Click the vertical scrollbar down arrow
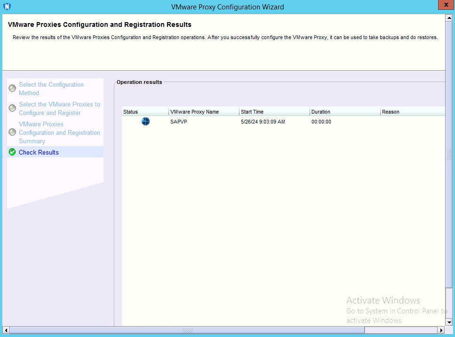Viewport: 455px width, 337px height. click(x=449, y=322)
